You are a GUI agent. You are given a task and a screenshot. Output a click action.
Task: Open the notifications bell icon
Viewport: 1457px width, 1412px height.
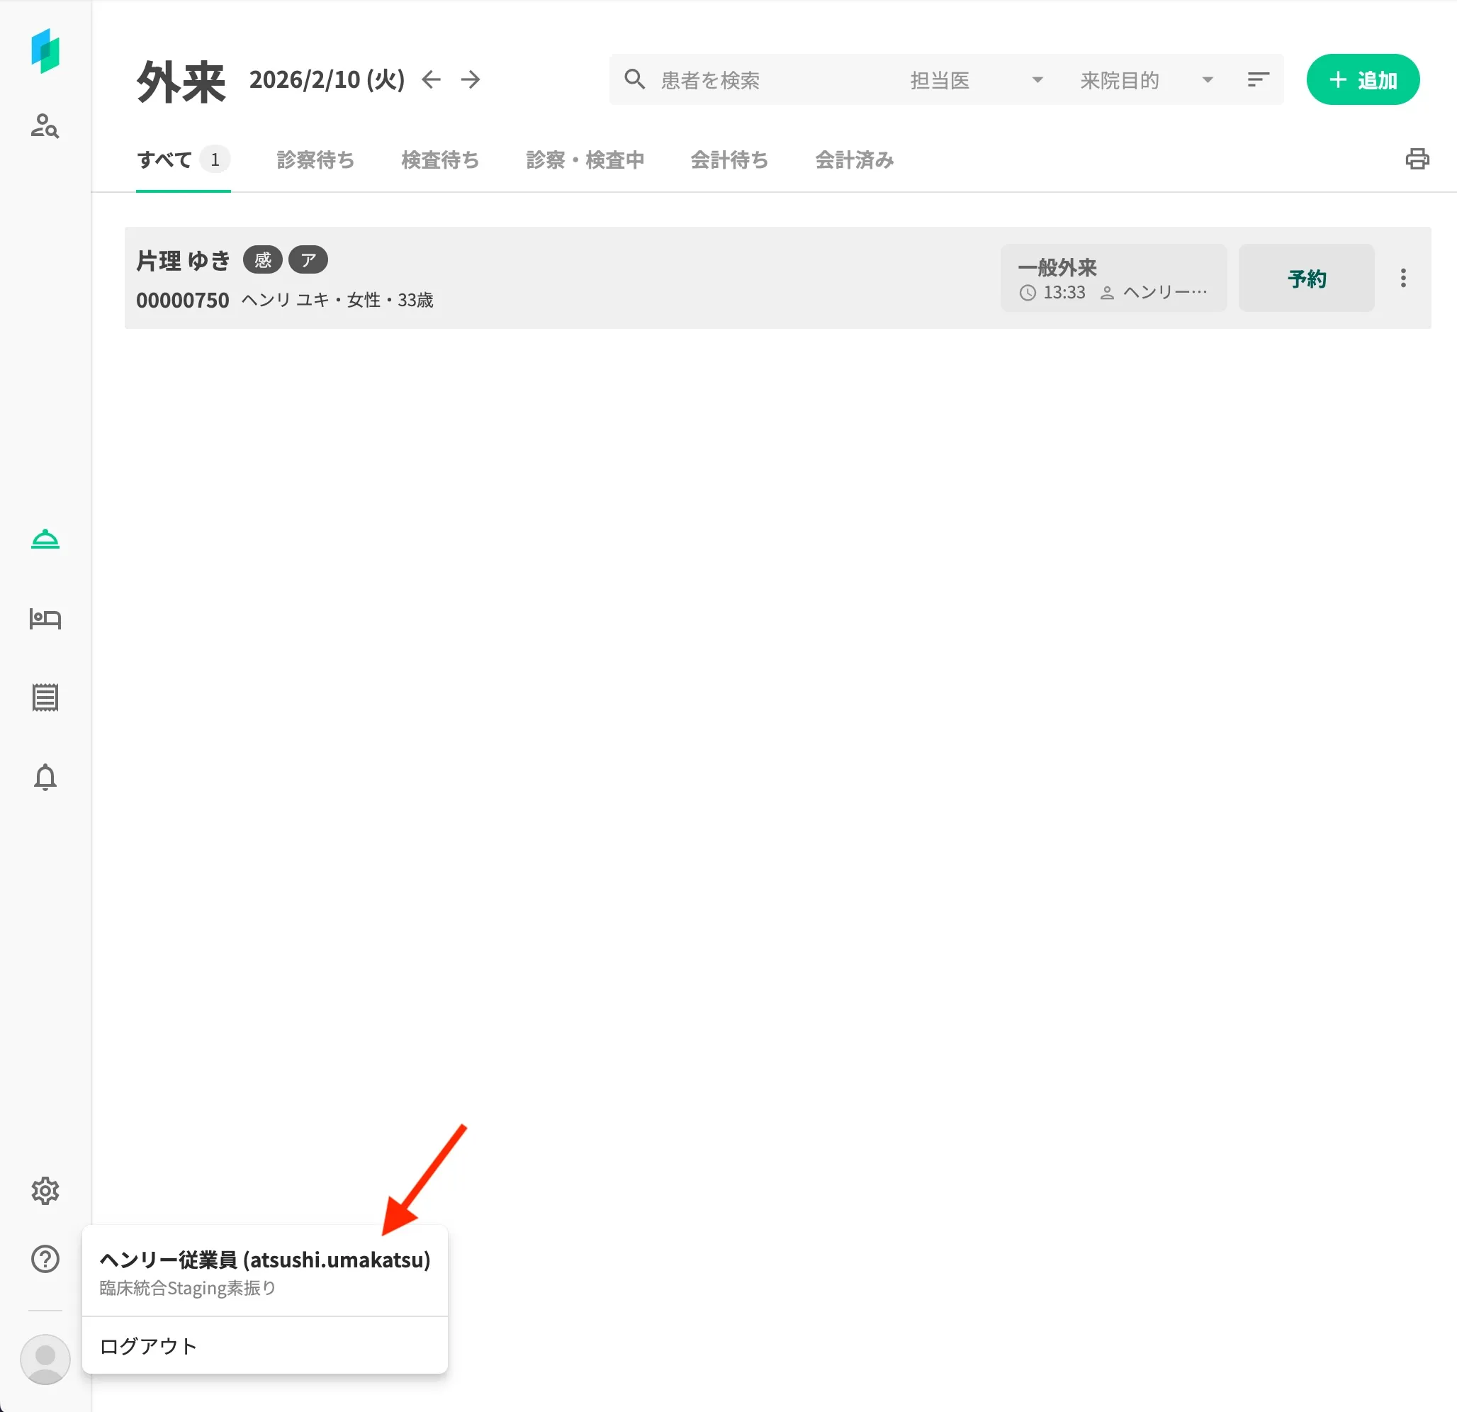pos(45,777)
